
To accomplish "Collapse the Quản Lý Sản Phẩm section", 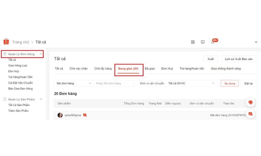I will point(41,99).
